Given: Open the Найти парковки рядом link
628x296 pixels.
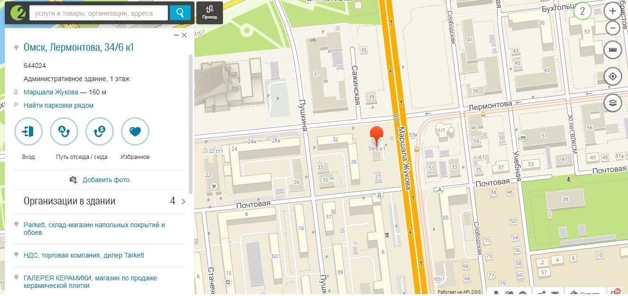Looking at the screenshot, I should click(58, 105).
